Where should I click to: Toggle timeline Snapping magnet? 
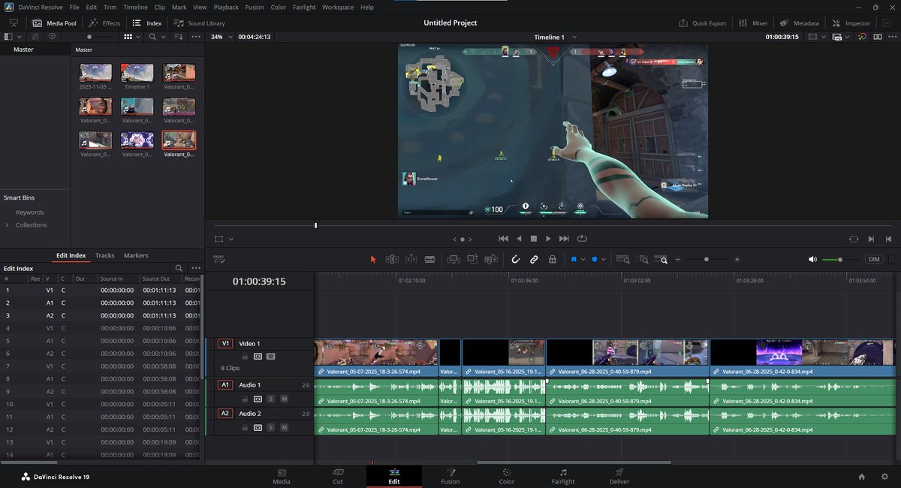516,259
